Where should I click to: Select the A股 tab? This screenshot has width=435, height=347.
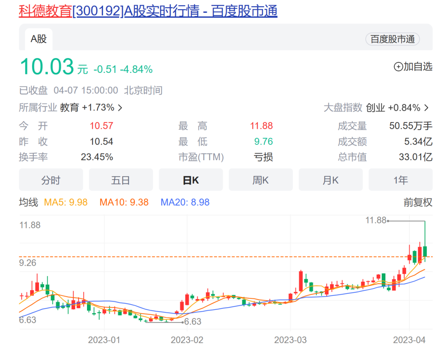click(x=39, y=39)
